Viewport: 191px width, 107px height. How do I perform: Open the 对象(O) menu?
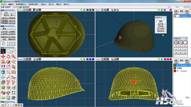click(44, 4)
